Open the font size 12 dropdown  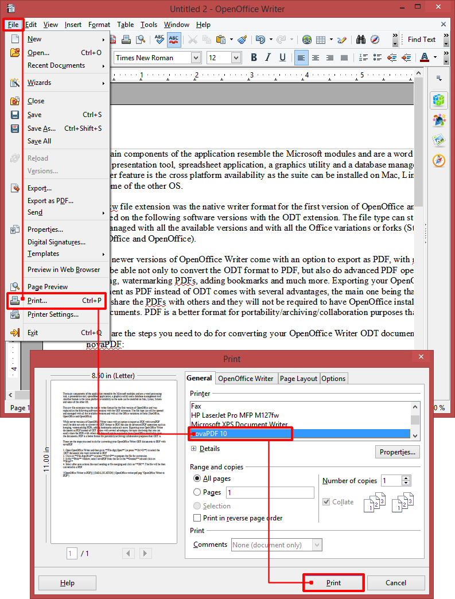236,58
